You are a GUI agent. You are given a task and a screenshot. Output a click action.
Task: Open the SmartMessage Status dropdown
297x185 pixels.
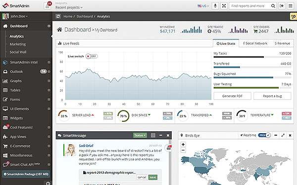(140, 135)
